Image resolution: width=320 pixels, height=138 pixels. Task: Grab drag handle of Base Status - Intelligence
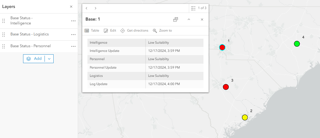4,21
